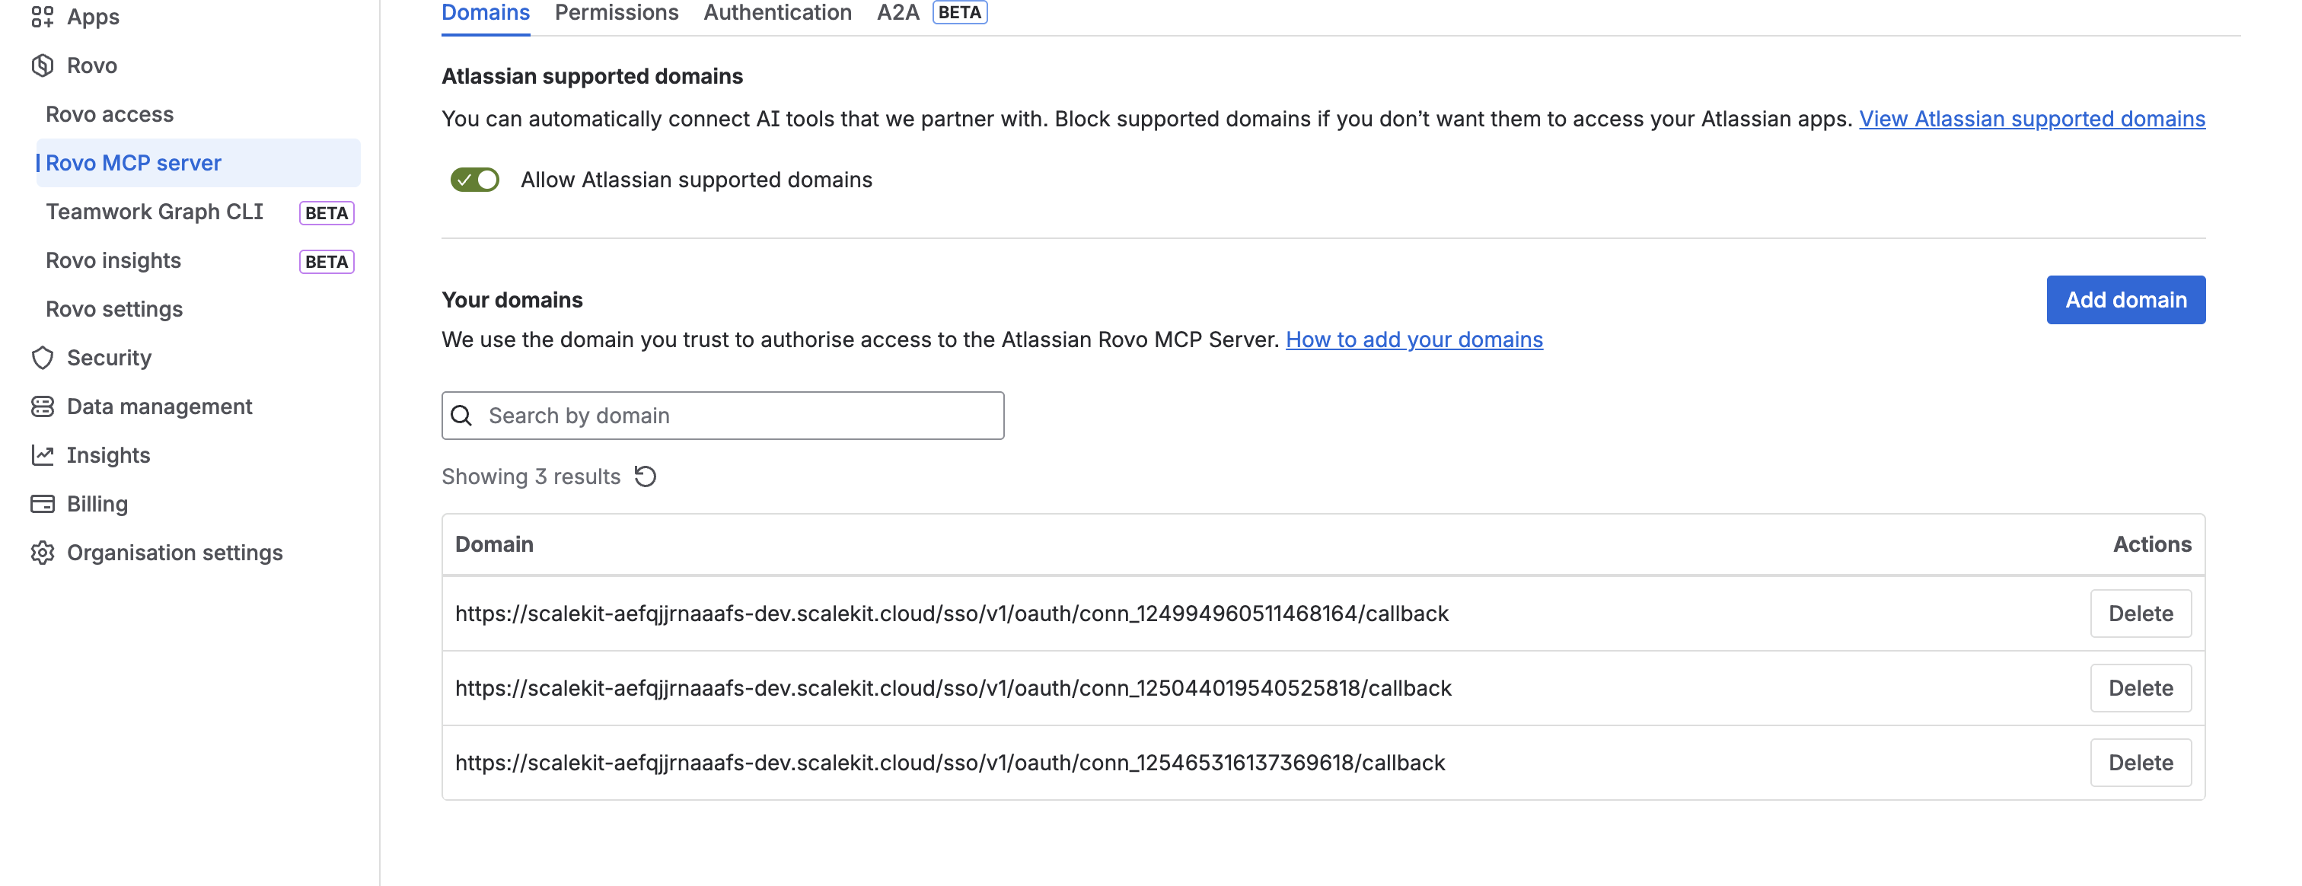
Task: Click the Organisation settings gear icon
Action: coord(42,552)
